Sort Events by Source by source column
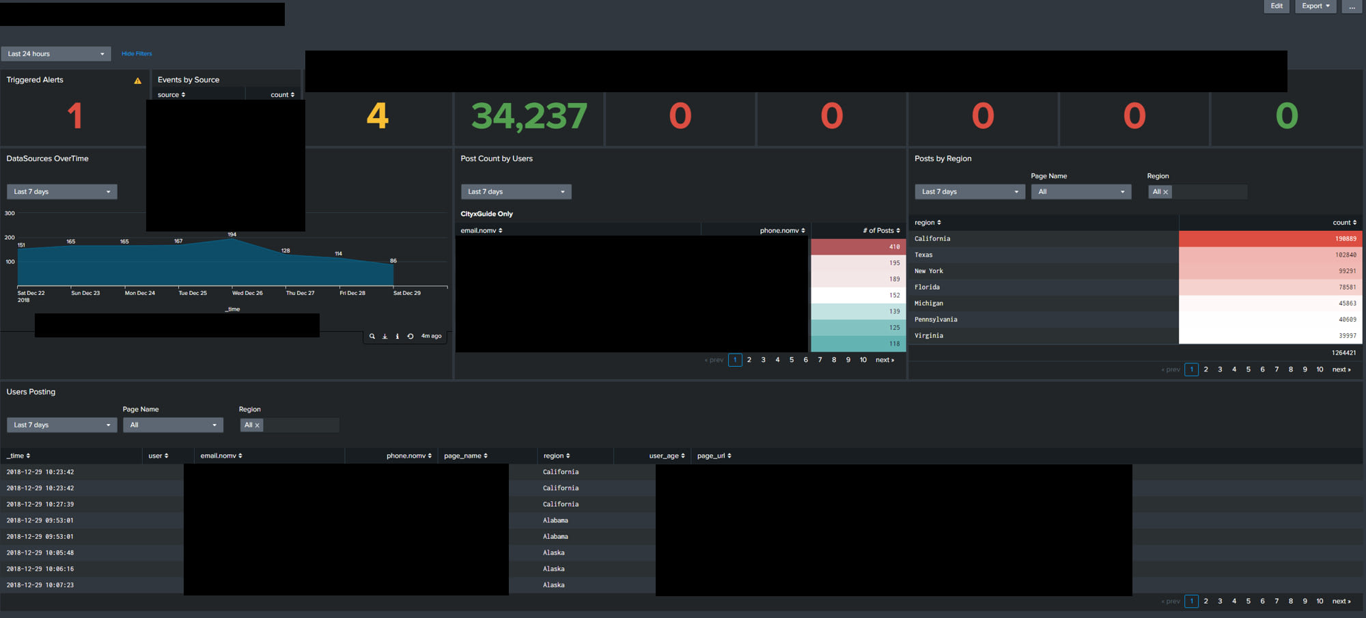 tap(171, 95)
